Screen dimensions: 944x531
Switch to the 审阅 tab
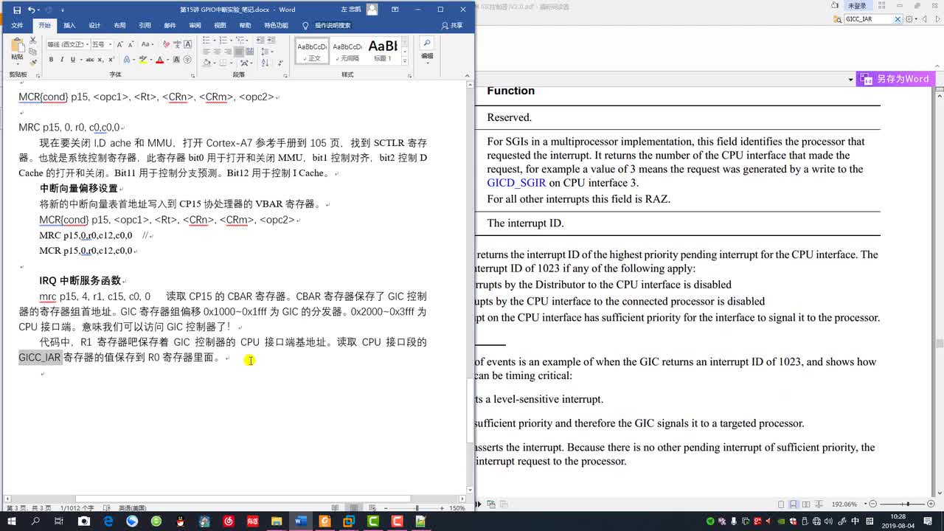[195, 25]
